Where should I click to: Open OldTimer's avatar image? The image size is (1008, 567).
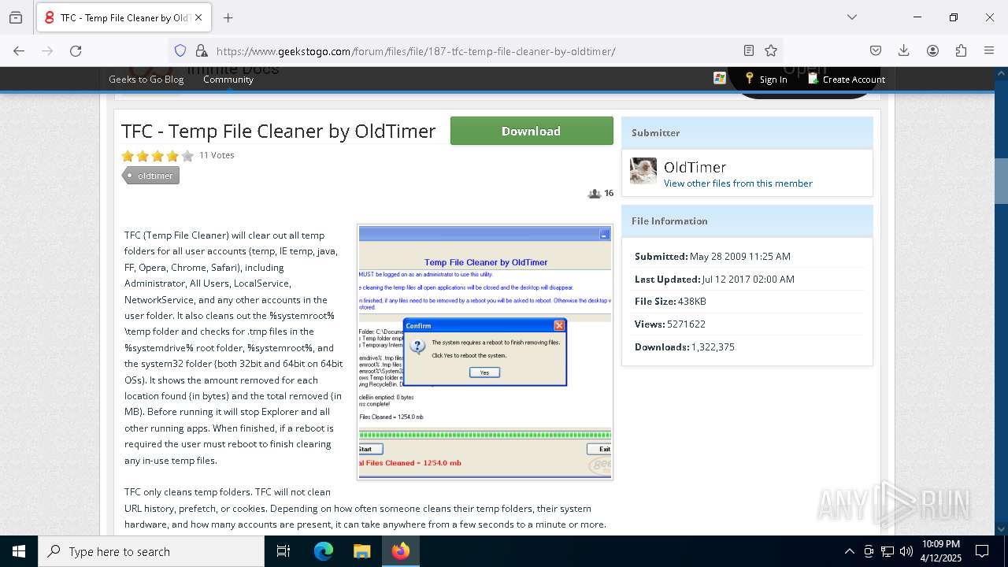pyautogui.click(x=643, y=171)
